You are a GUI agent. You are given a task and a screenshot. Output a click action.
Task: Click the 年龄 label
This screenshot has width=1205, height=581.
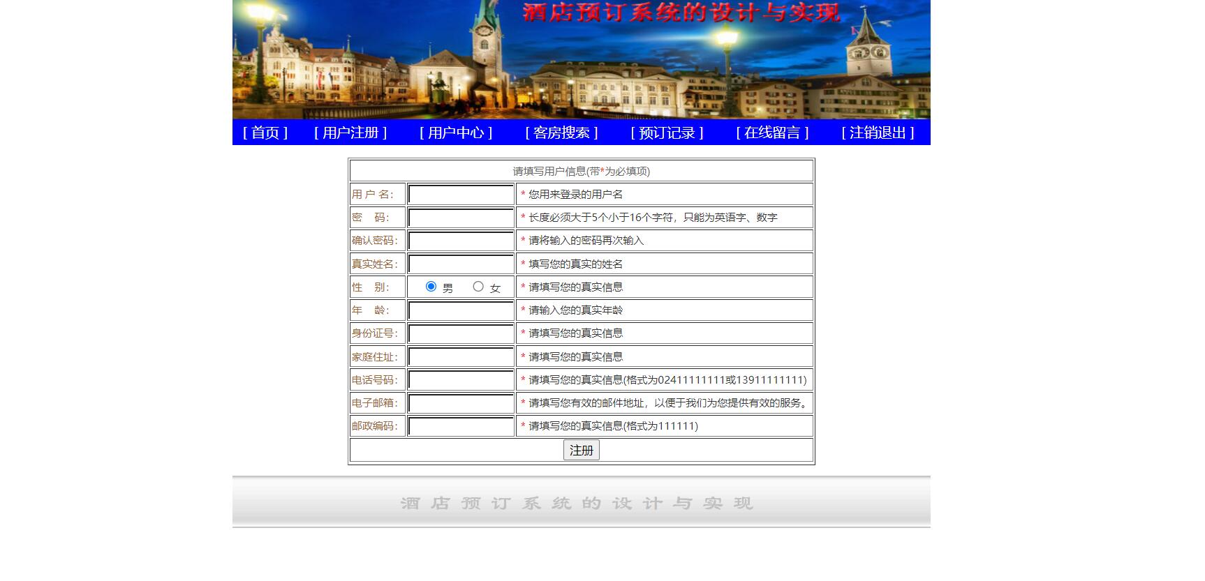371,310
